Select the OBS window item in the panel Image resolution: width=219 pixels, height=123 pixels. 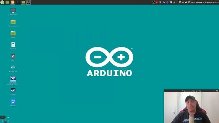tap(28, 2)
